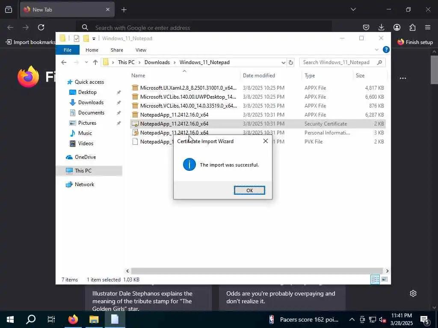
Task: Expand the Explorer ribbon chevron
Action: point(376,50)
